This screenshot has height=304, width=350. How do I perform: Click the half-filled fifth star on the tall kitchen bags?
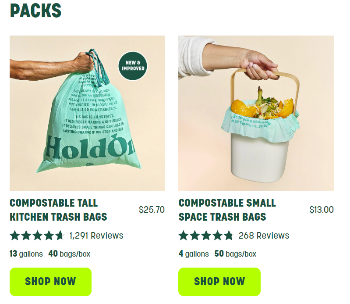coord(60,236)
